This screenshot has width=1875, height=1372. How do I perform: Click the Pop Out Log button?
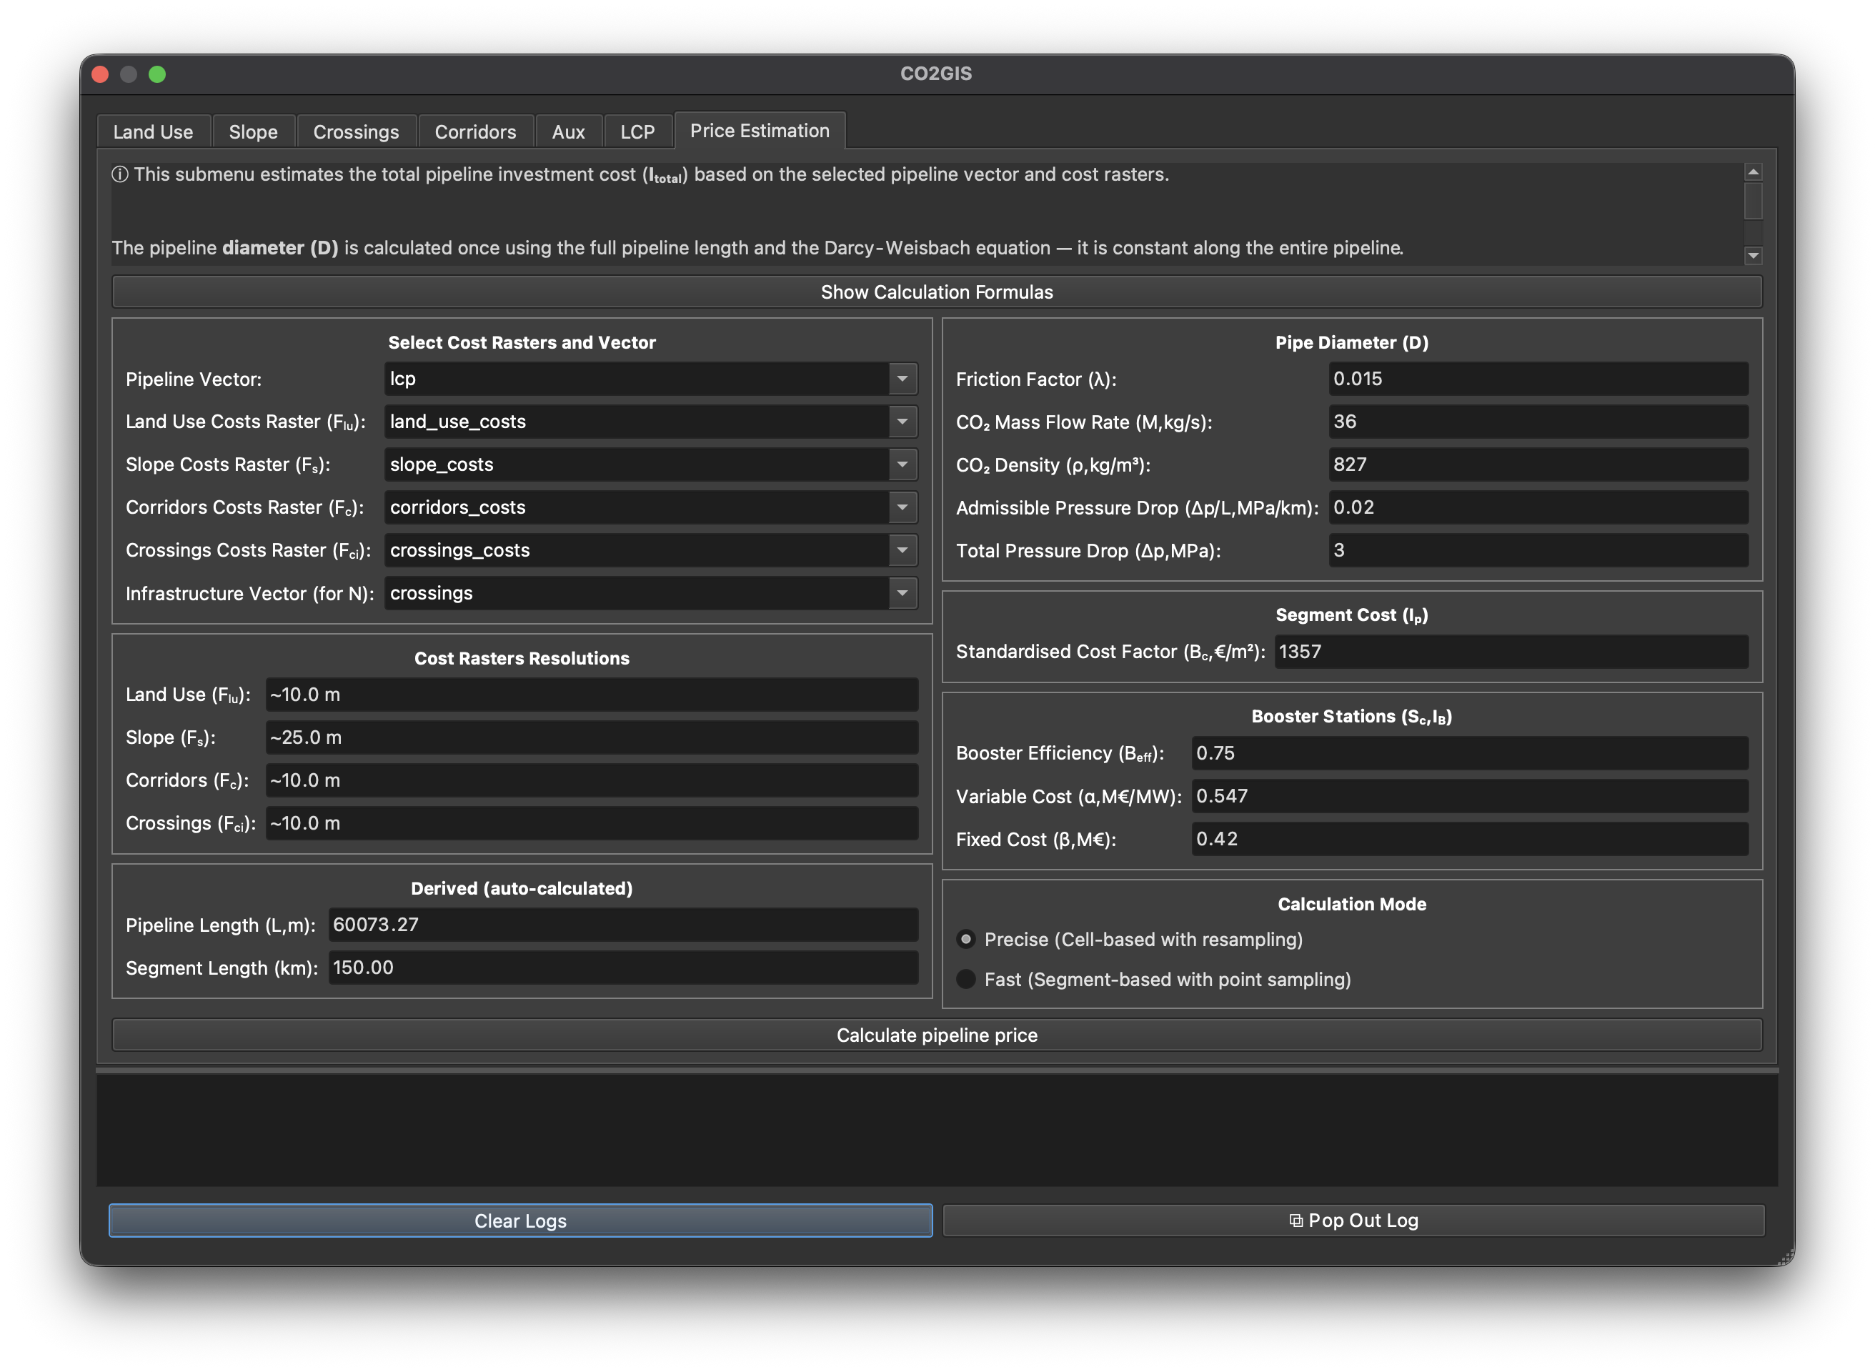coord(1353,1220)
